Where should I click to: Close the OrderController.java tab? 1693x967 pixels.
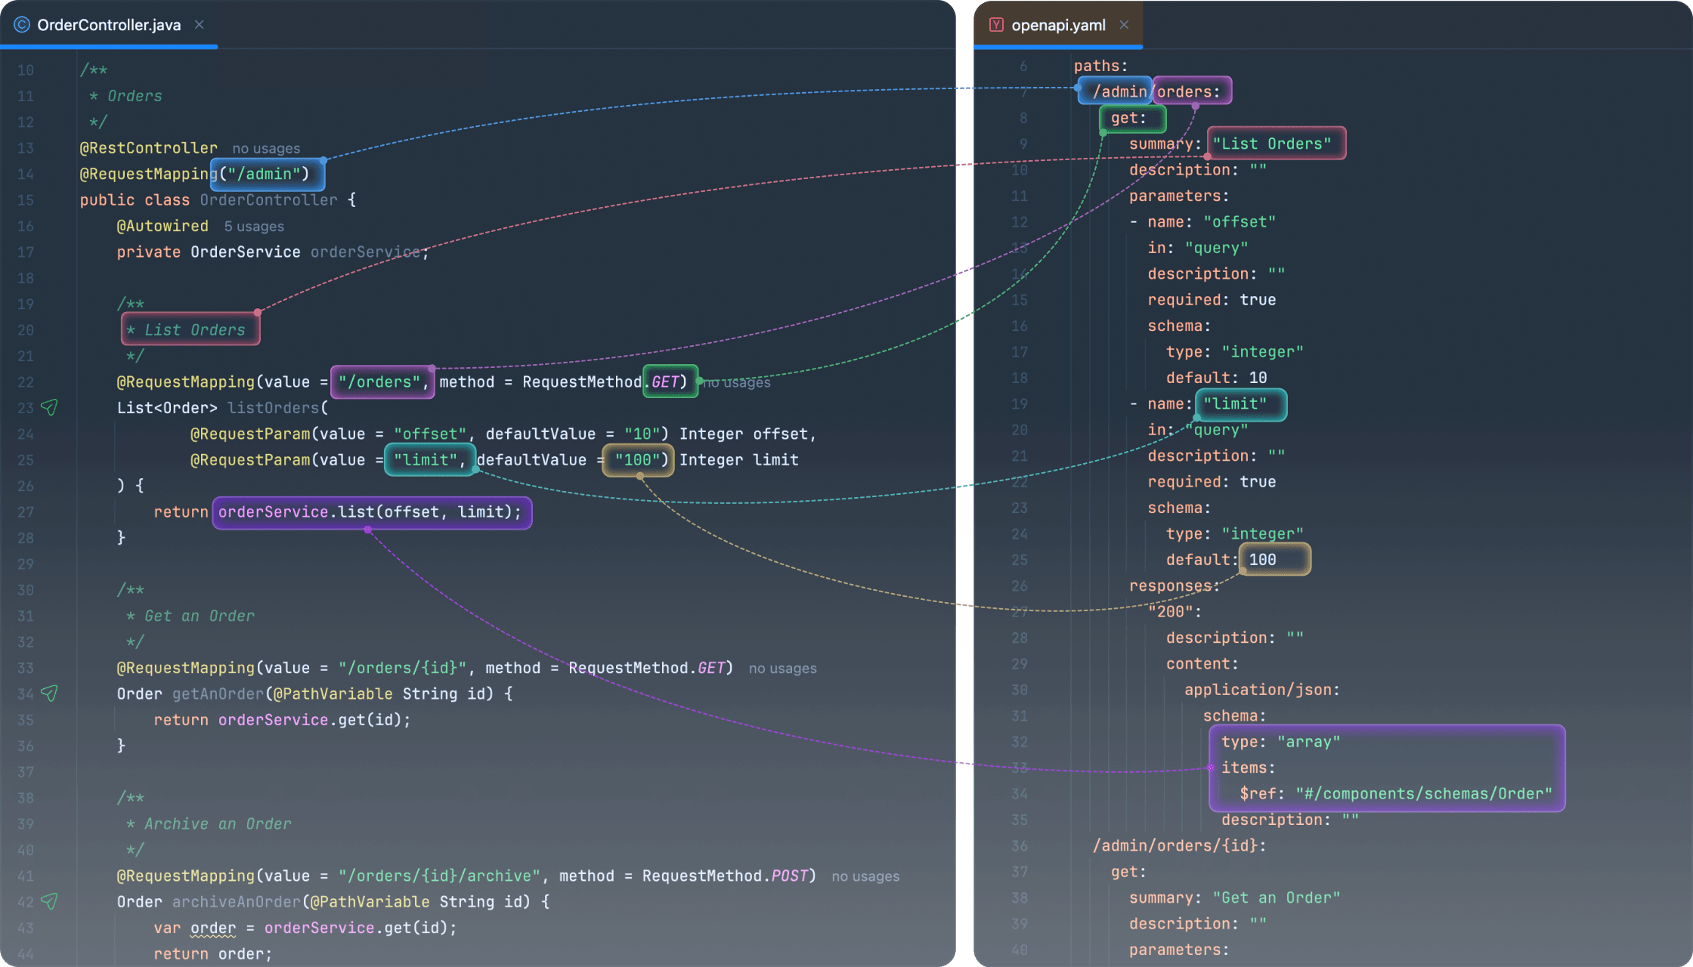click(x=200, y=25)
